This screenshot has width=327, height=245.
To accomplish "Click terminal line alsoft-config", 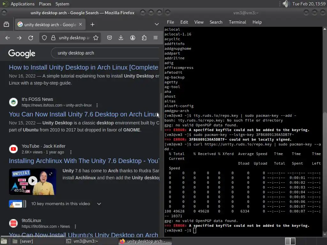I will click(x=179, y=106).
